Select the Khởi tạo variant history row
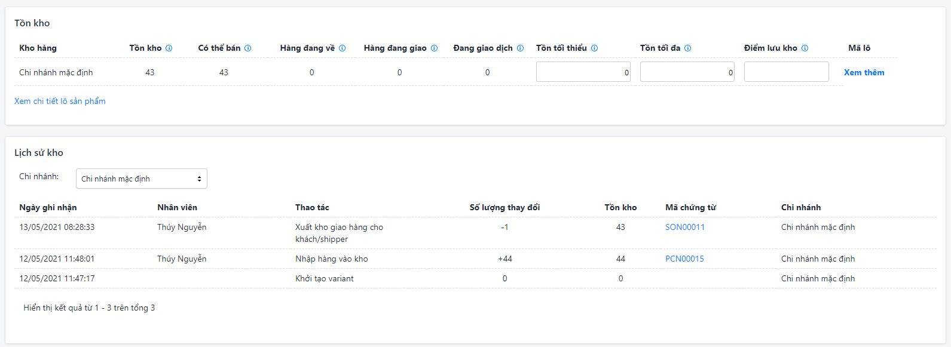951x347 pixels. [324, 278]
